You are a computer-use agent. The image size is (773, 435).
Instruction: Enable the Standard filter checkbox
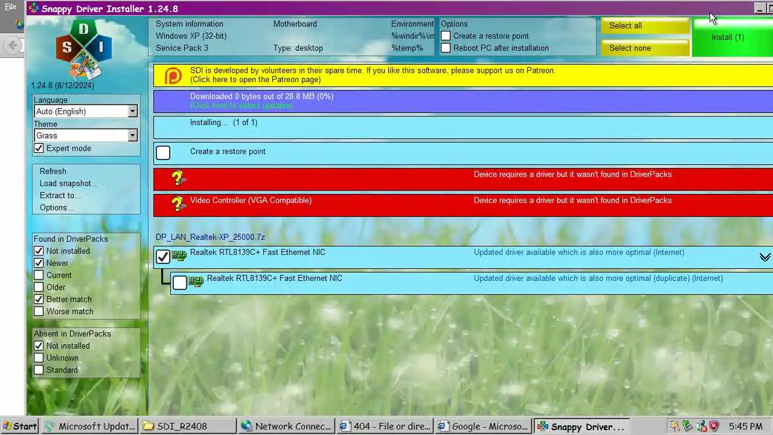(x=39, y=370)
